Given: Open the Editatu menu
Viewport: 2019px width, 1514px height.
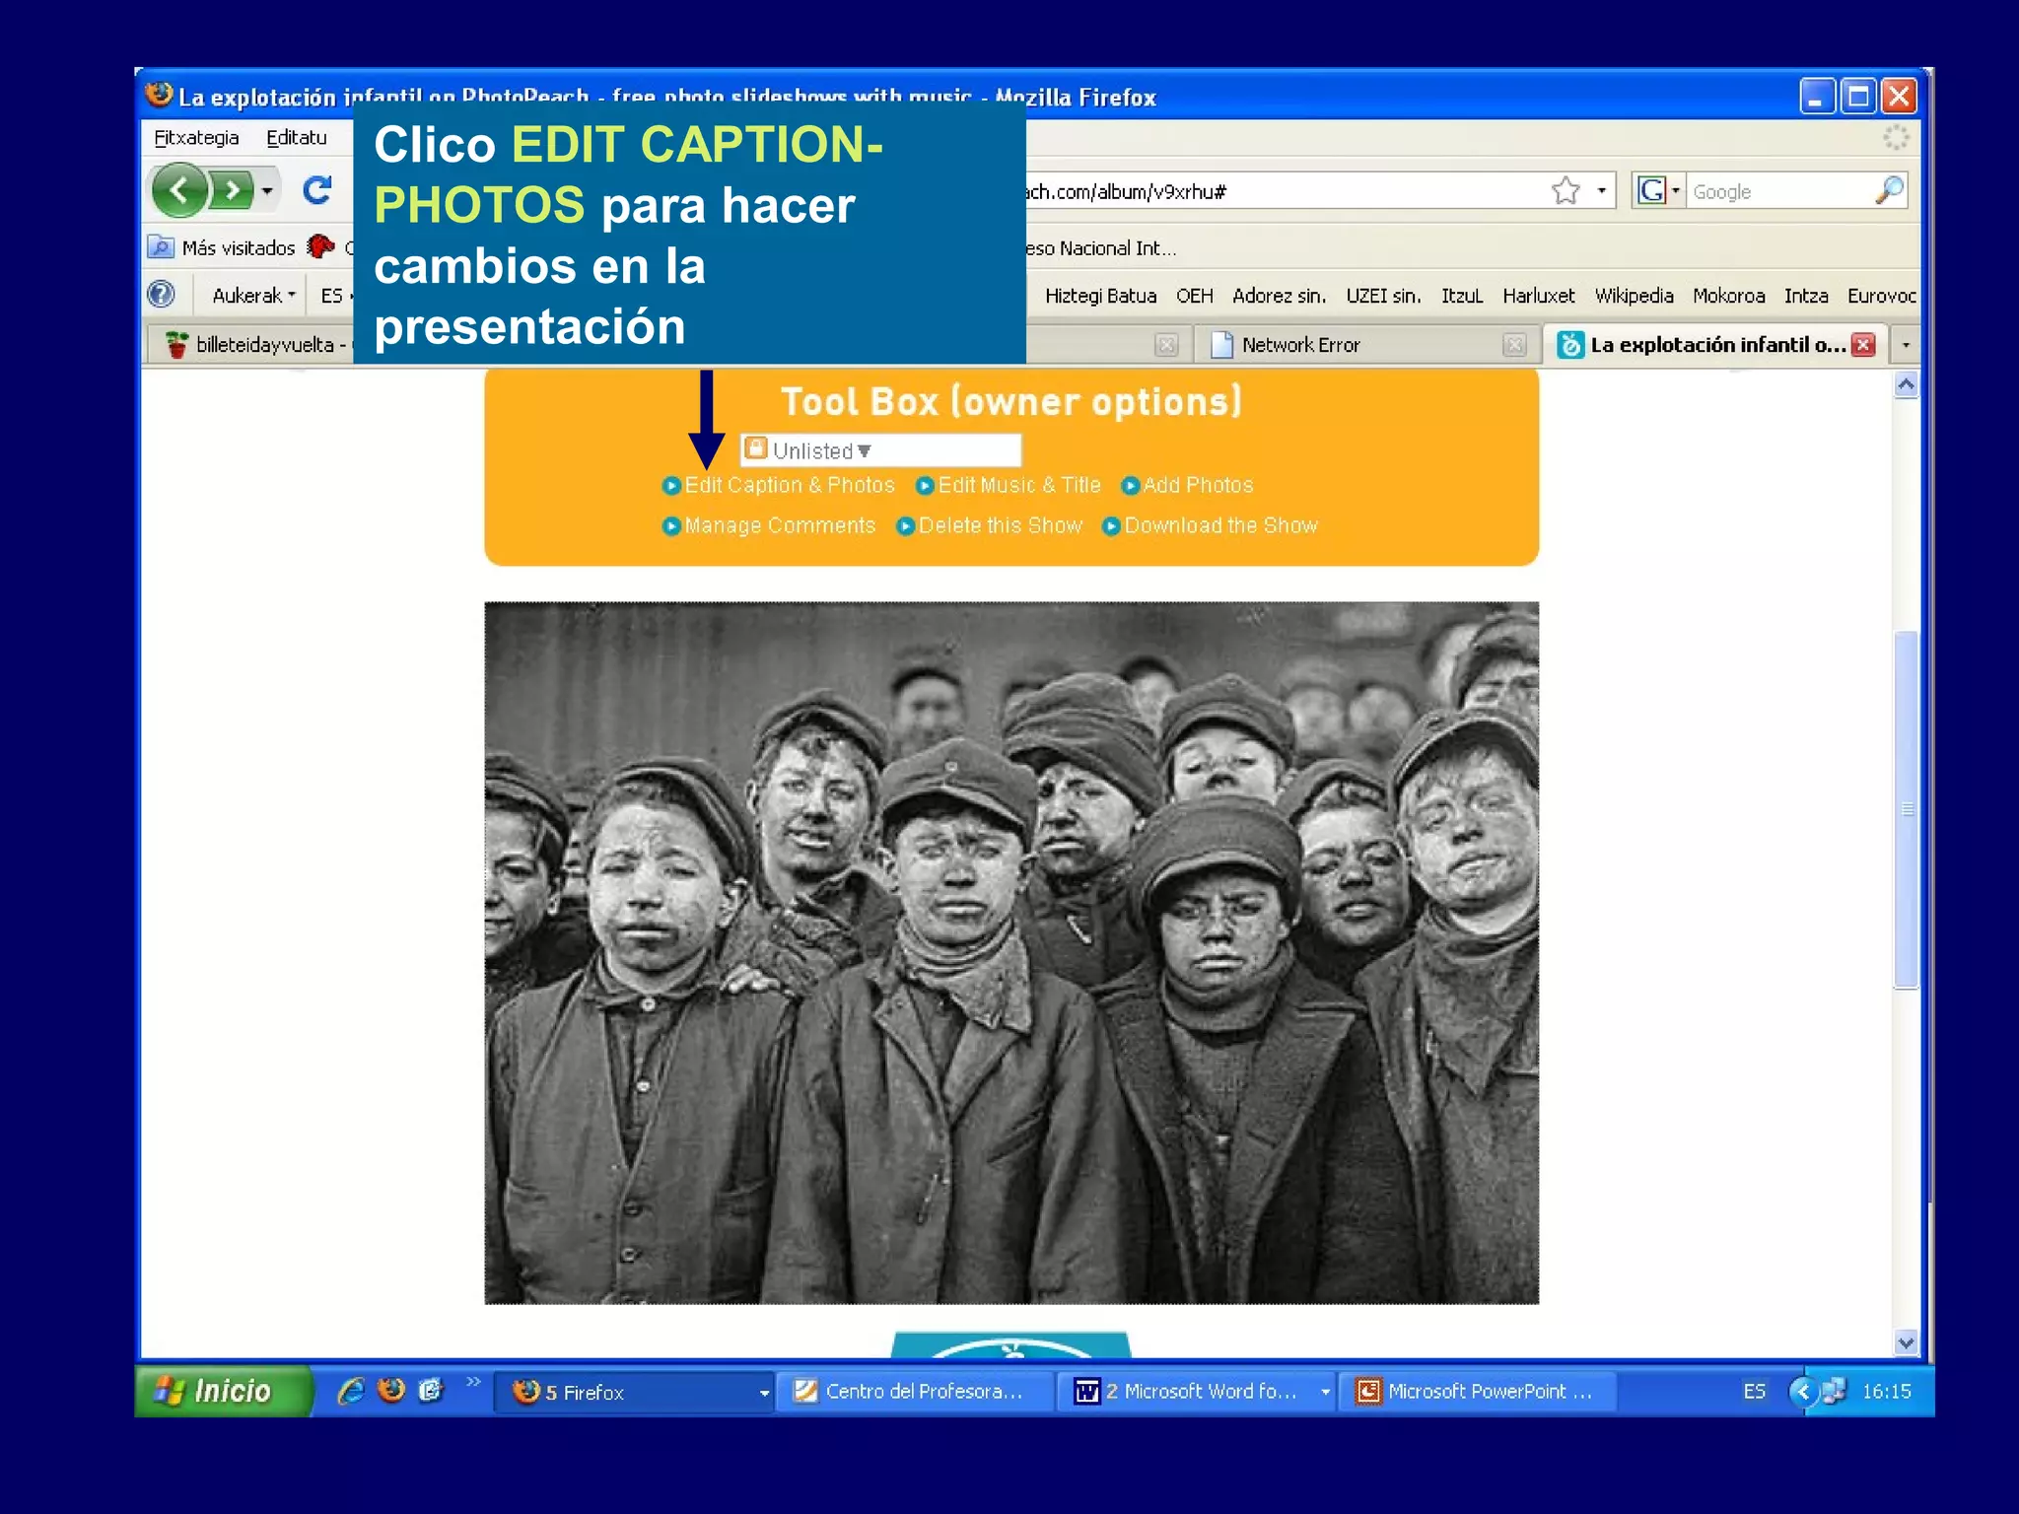Looking at the screenshot, I should [297, 138].
